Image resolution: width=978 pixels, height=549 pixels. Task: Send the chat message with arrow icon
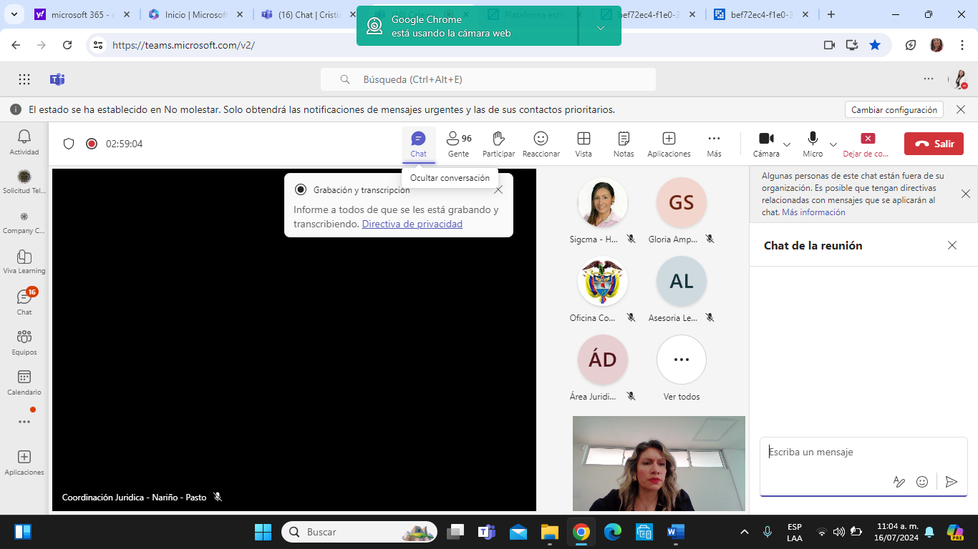(951, 482)
